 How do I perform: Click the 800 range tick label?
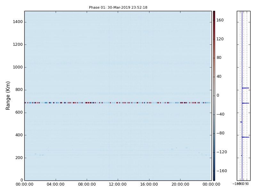pos(19,90)
